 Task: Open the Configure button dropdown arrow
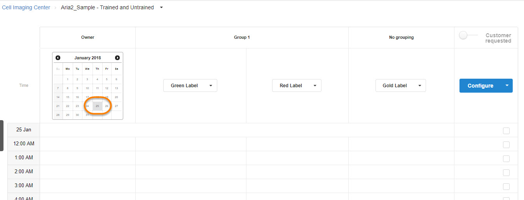click(x=507, y=86)
